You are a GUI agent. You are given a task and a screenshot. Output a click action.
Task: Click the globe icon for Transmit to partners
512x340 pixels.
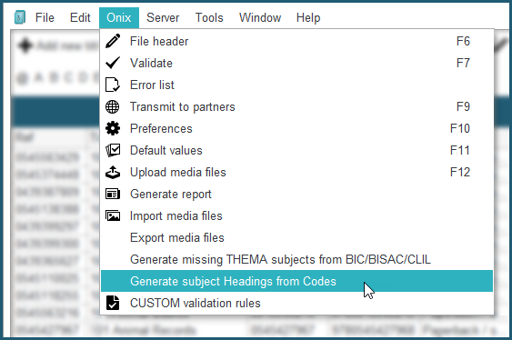coord(113,106)
